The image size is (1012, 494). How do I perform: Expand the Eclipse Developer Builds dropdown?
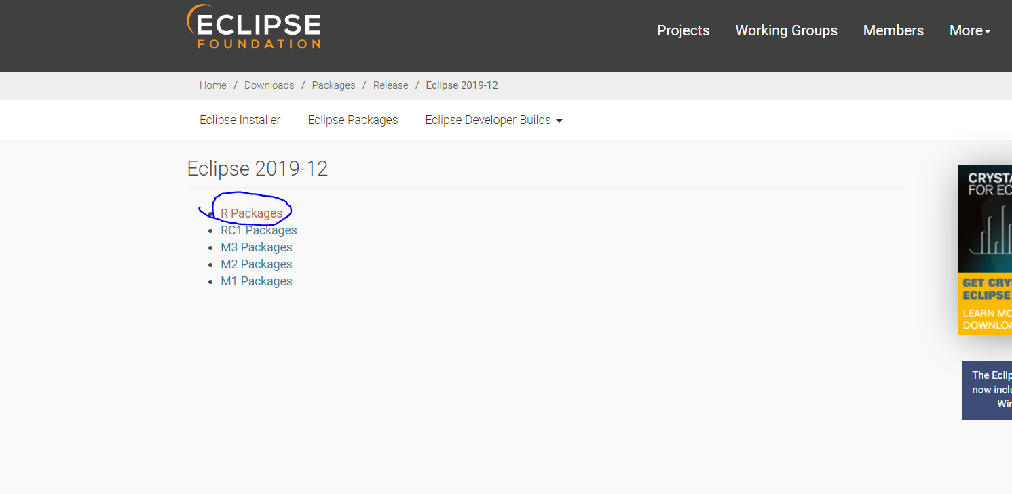pos(493,120)
